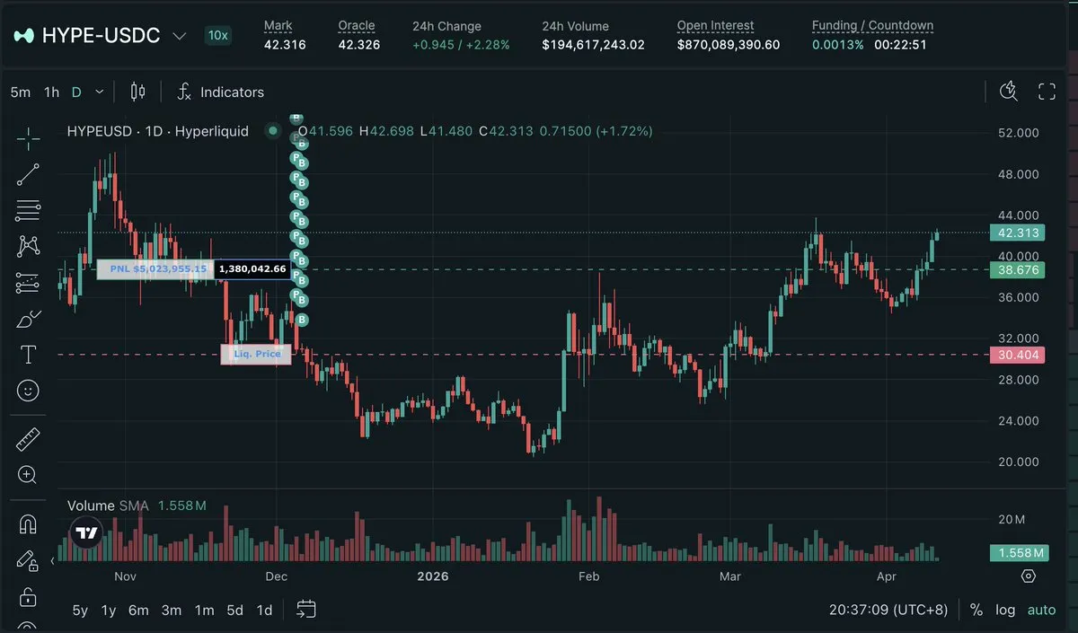
Task: Open the candlestick chart type menu
Action: [137, 92]
